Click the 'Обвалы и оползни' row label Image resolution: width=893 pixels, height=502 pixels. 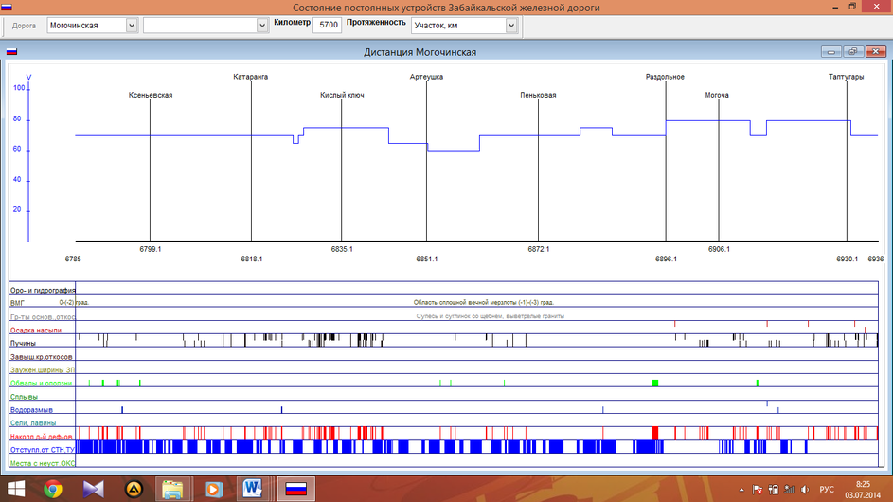[x=41, y=383]
